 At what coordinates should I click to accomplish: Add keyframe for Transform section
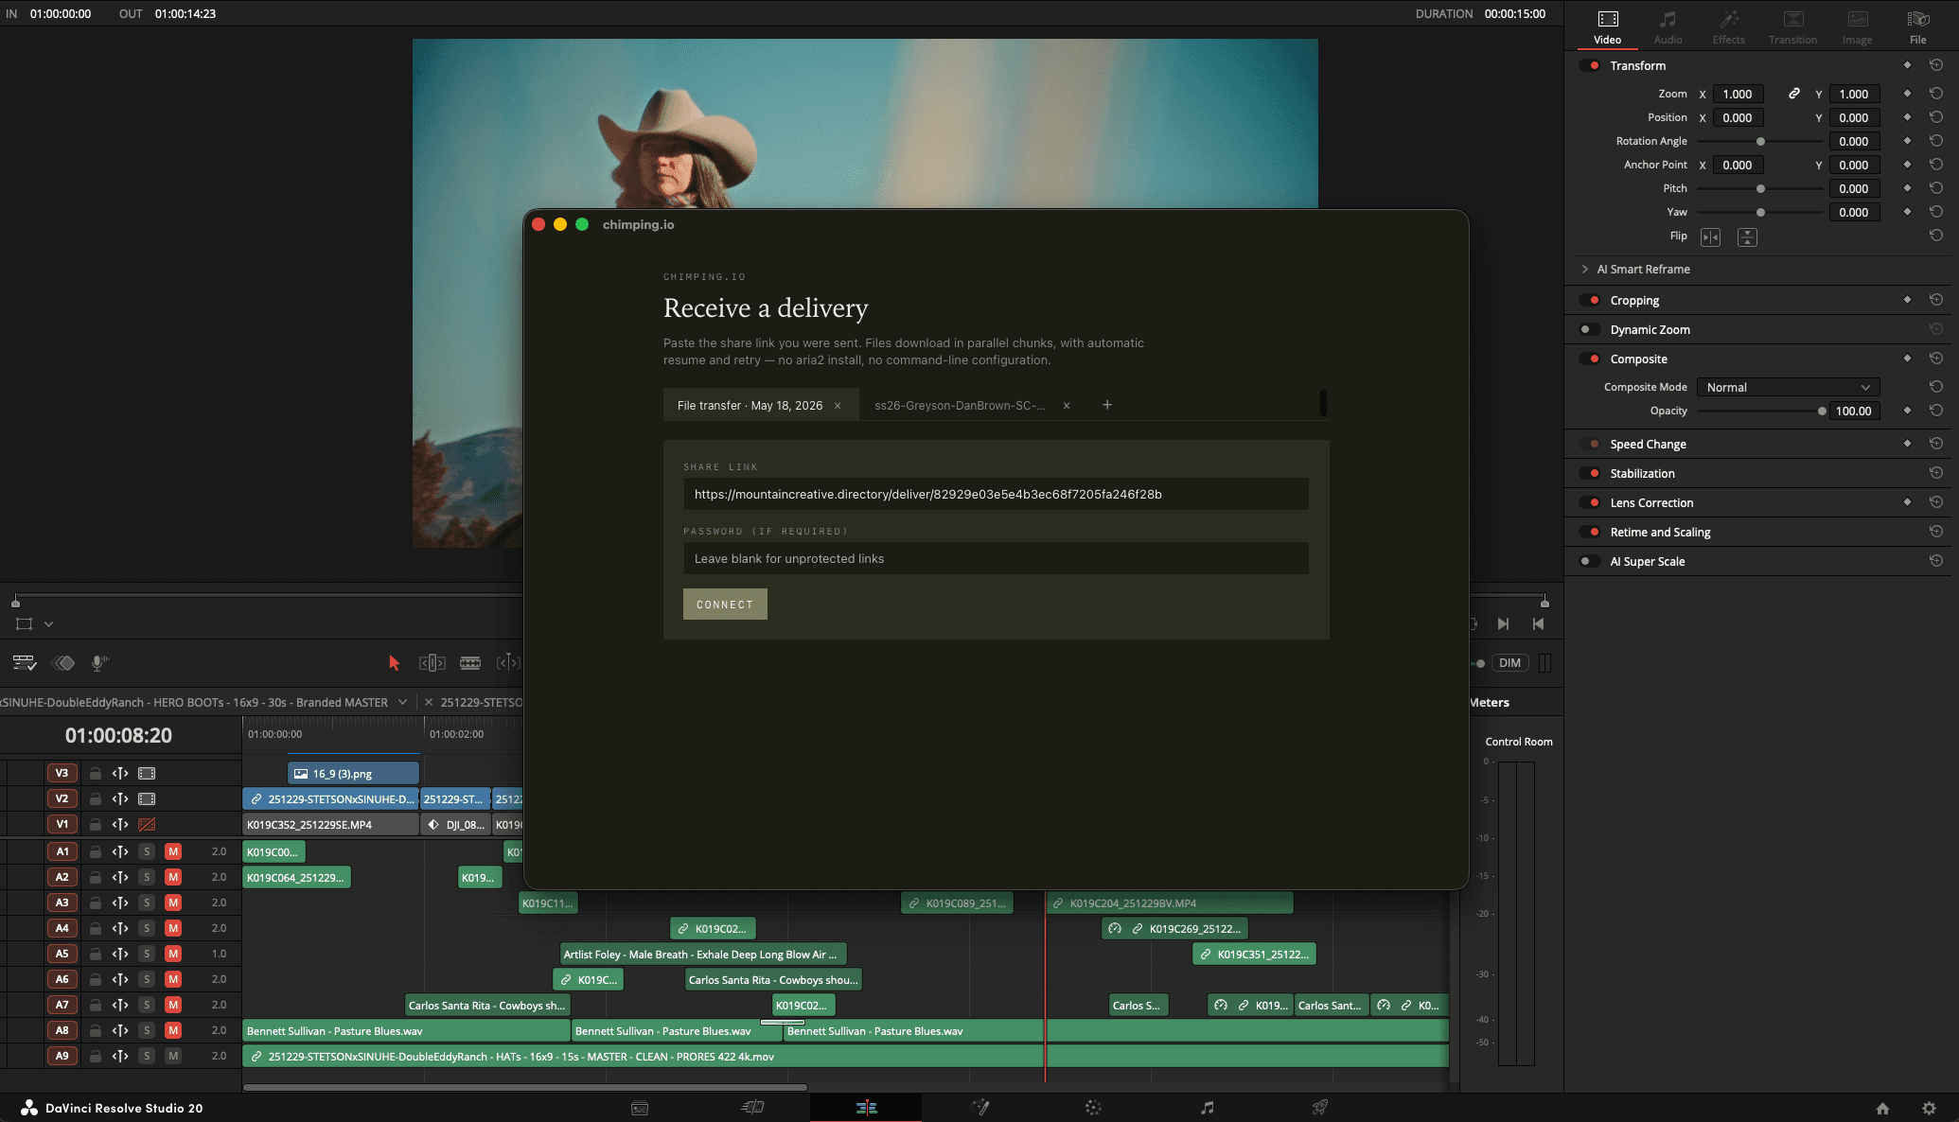1907,65
